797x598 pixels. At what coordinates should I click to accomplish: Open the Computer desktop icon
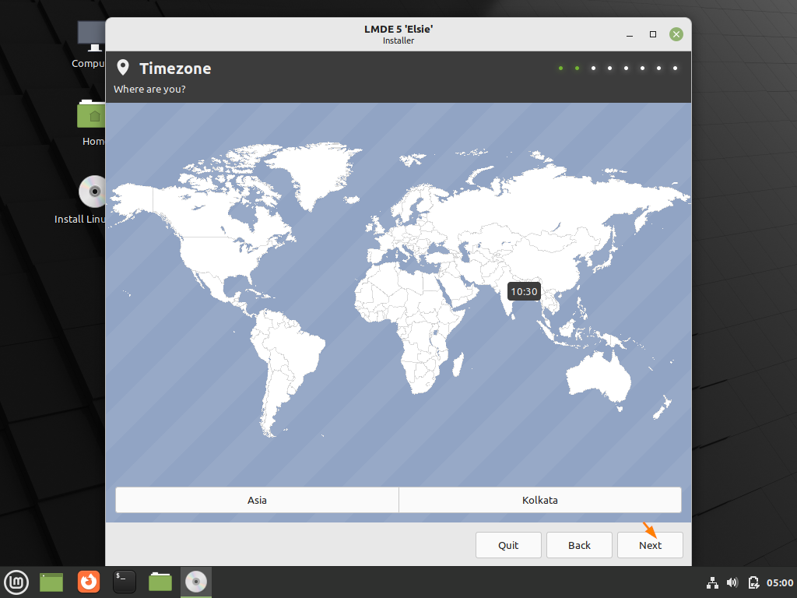(x=90, y=44)
